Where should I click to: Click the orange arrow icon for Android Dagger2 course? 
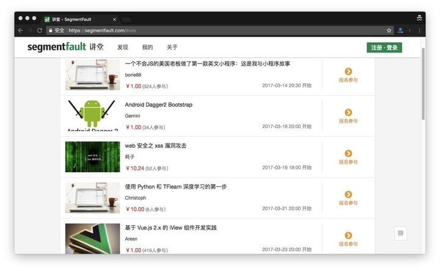coord(348,112)
